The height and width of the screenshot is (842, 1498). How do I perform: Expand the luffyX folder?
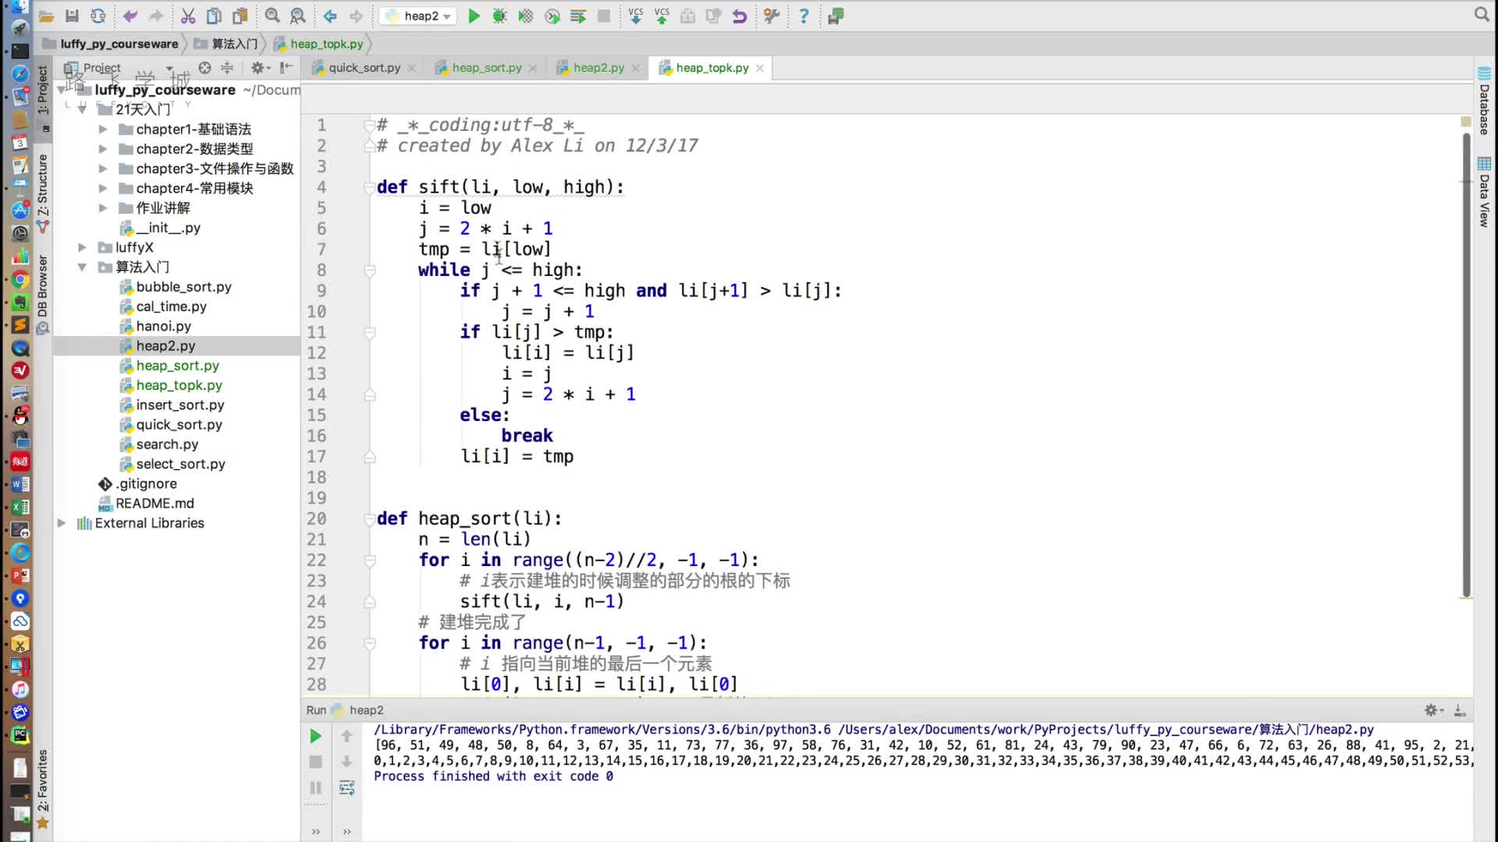point(82,247)
